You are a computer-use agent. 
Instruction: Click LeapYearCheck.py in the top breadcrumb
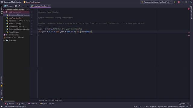(33, 2)
